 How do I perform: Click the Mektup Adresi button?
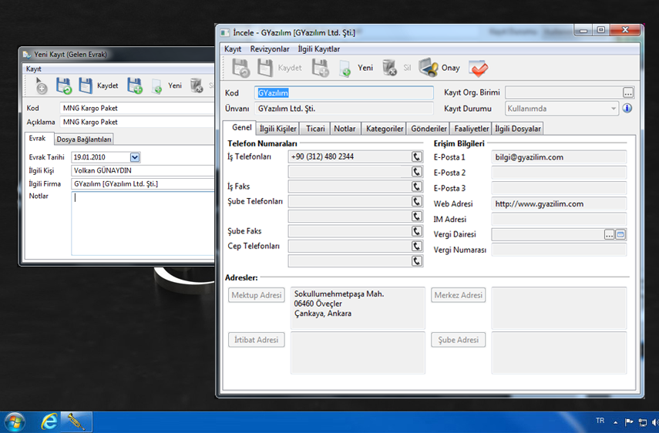[x=257, y=295]
